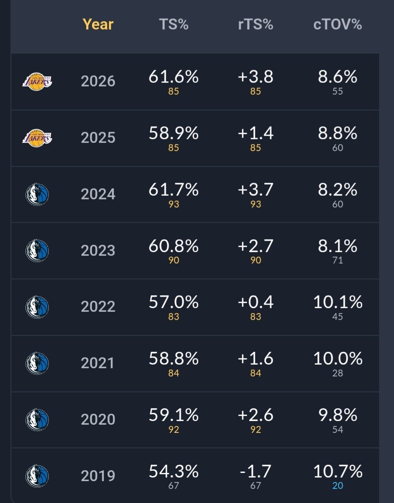Screen dimensions: 394x503
Task: Choose the Mavericks logo in the 2020 row
Action: 37,420
